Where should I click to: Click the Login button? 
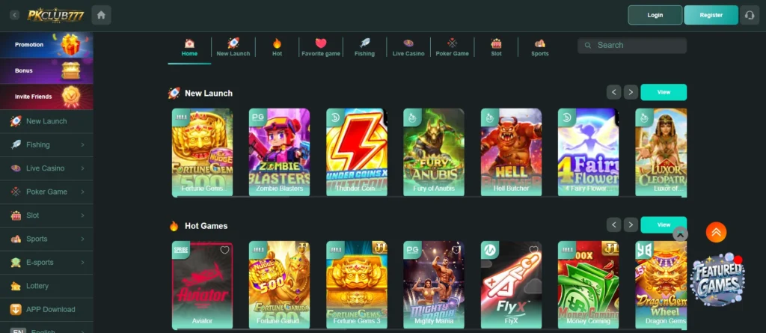[655, 15]
